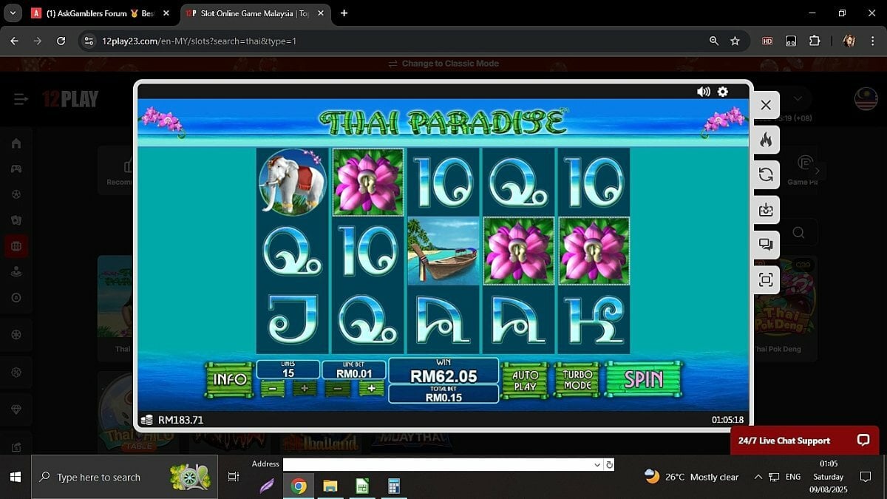Click the 12PLAY logo
The width and height of the screenshot is (887, 499).
(x=70, y=99)
